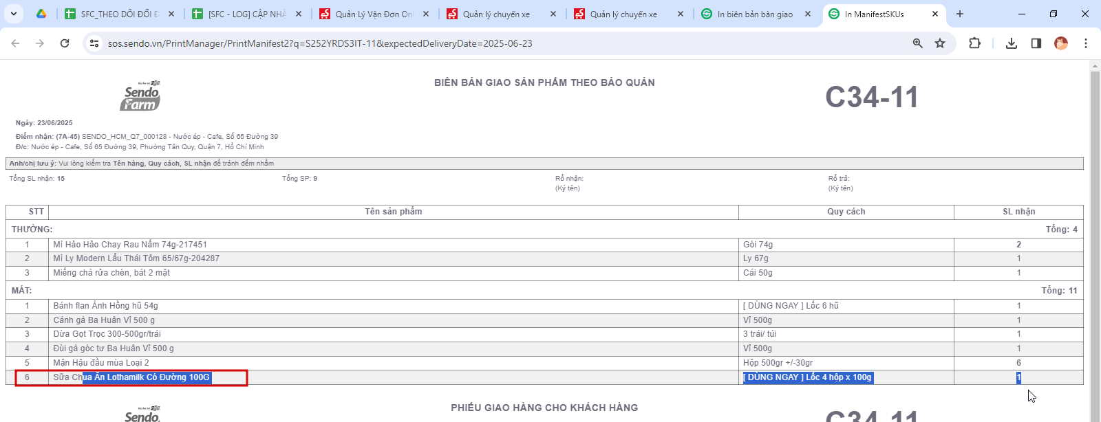The width and height of the screenshot is (1101, 422).
Task: Open the zoom magnifier icon in address bar
Action: click(x=918, y=43)
